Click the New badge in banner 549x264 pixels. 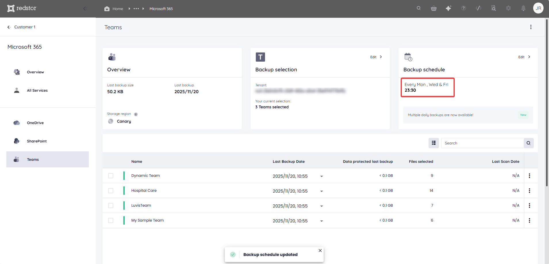(523, 115)
